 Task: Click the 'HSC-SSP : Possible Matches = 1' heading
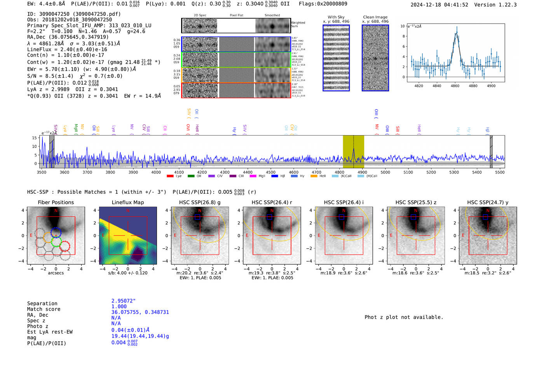click(x=73, y=192)
